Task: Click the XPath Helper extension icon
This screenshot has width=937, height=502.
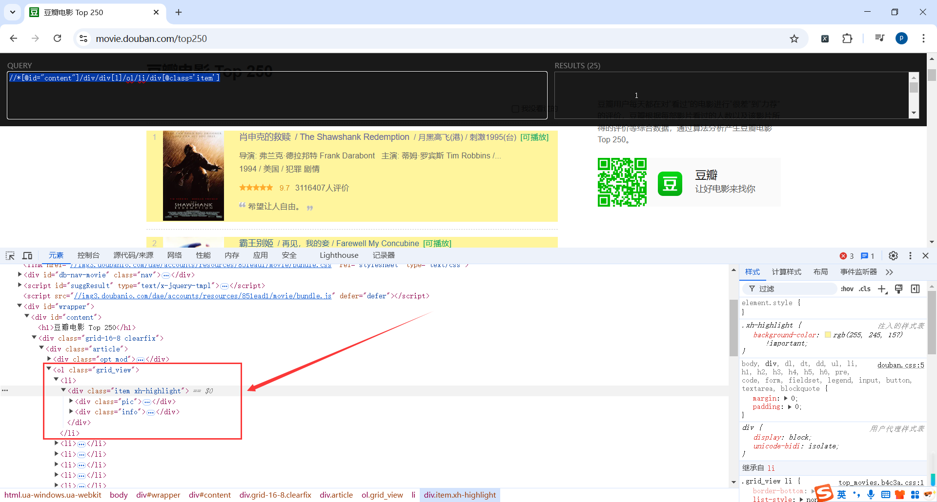Action: pos(825,38)
